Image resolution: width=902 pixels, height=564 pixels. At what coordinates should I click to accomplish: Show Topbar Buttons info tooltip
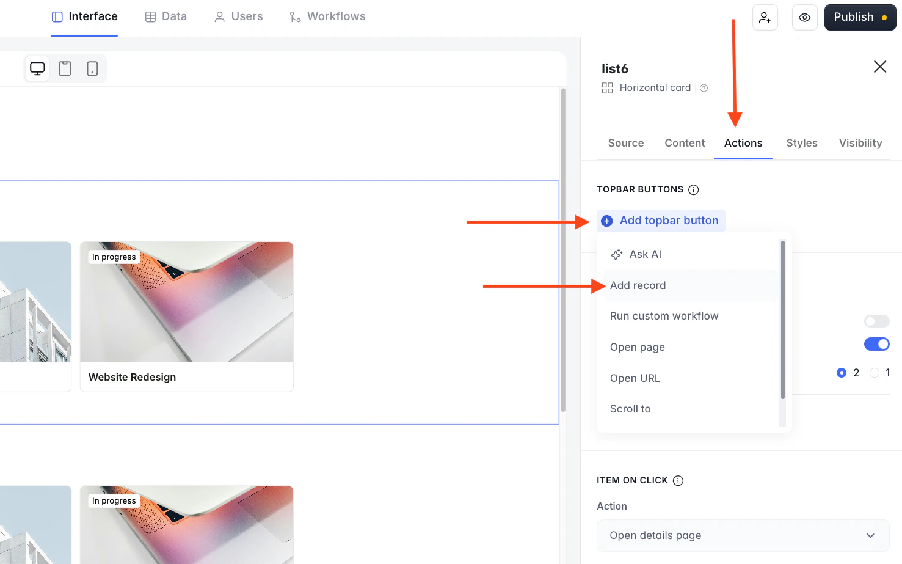coord(694,189)
